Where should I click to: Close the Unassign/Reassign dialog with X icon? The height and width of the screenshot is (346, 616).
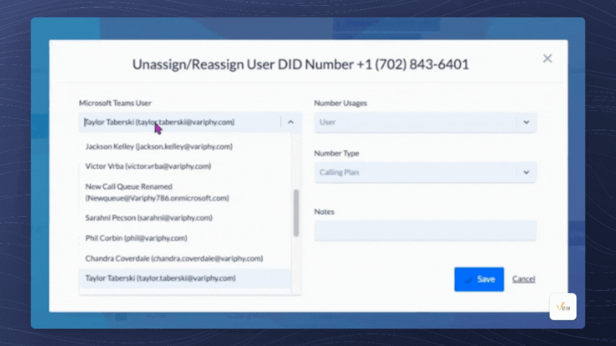[x=547, y=59]
